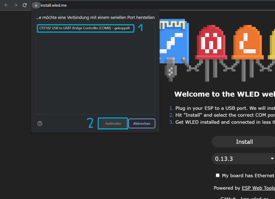
Task: Expand the 0.13.3 version dropdown
Action: click(244, 159)
